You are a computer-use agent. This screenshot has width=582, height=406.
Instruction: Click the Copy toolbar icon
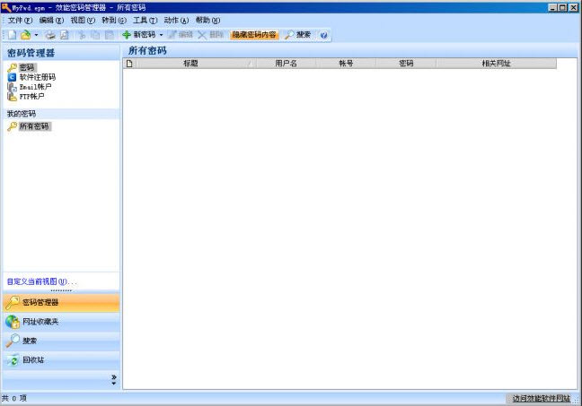click(x=95, y=35)
